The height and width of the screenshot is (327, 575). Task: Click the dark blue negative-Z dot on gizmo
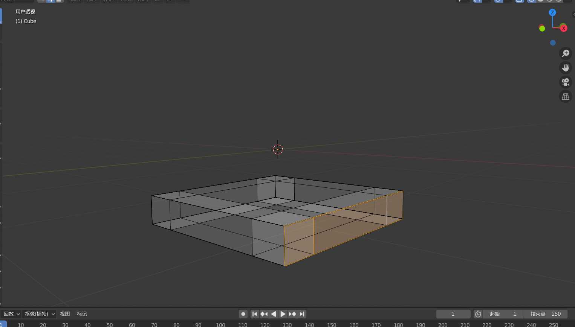point(553,43)
